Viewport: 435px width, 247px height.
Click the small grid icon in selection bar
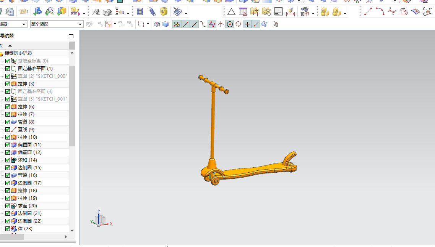pos(276,24)
